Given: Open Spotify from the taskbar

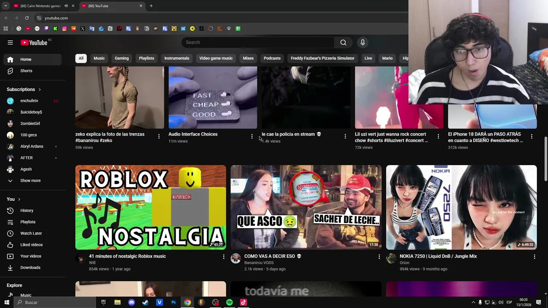Looking at the screenshot, I should tap(229, 302).
